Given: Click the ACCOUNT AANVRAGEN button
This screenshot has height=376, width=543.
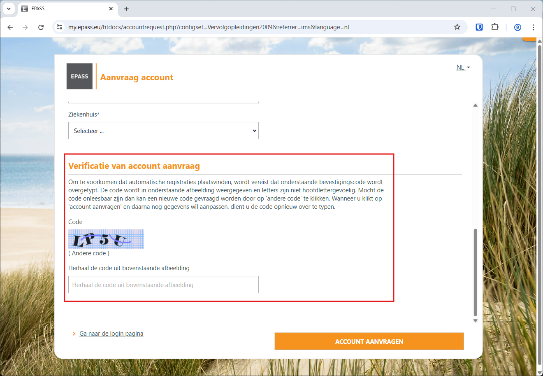Looking at the screenshot, I should pos(369,341).
